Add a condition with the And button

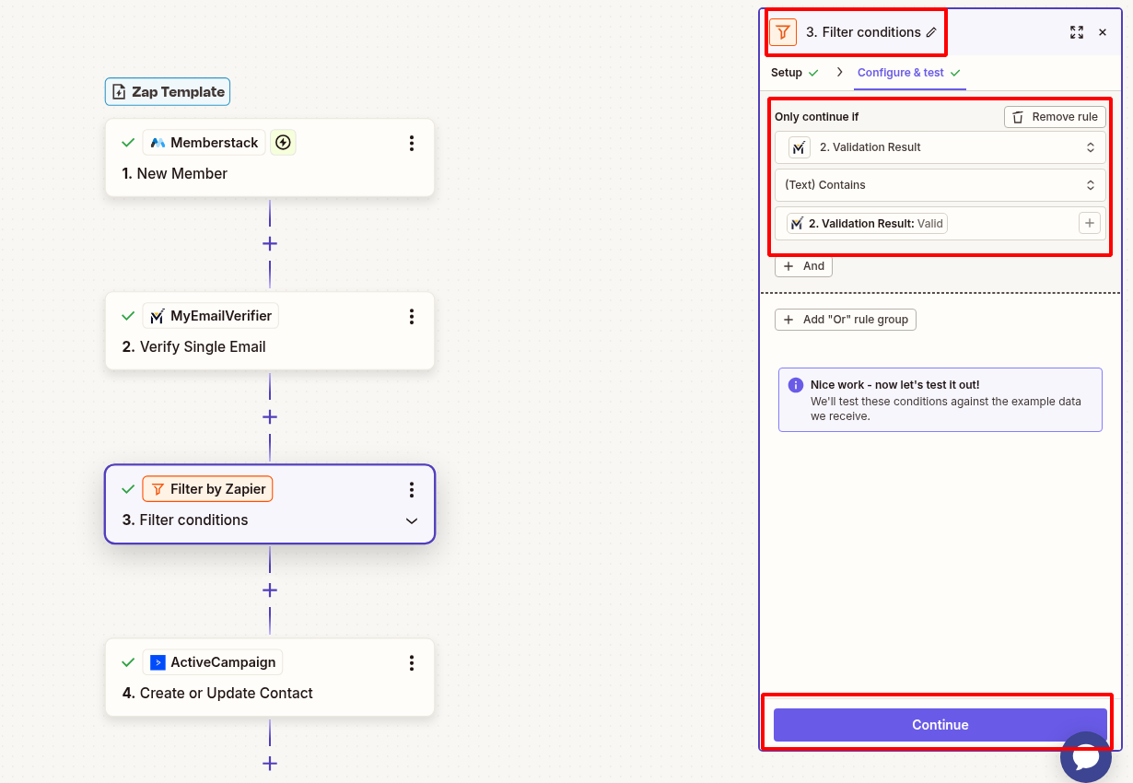coord(802,266)
